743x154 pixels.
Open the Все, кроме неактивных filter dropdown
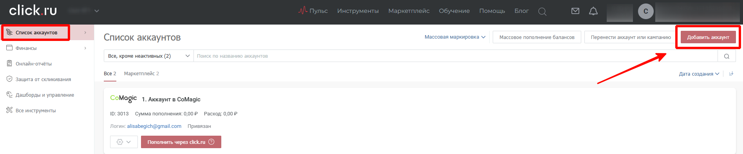point(149,56)
